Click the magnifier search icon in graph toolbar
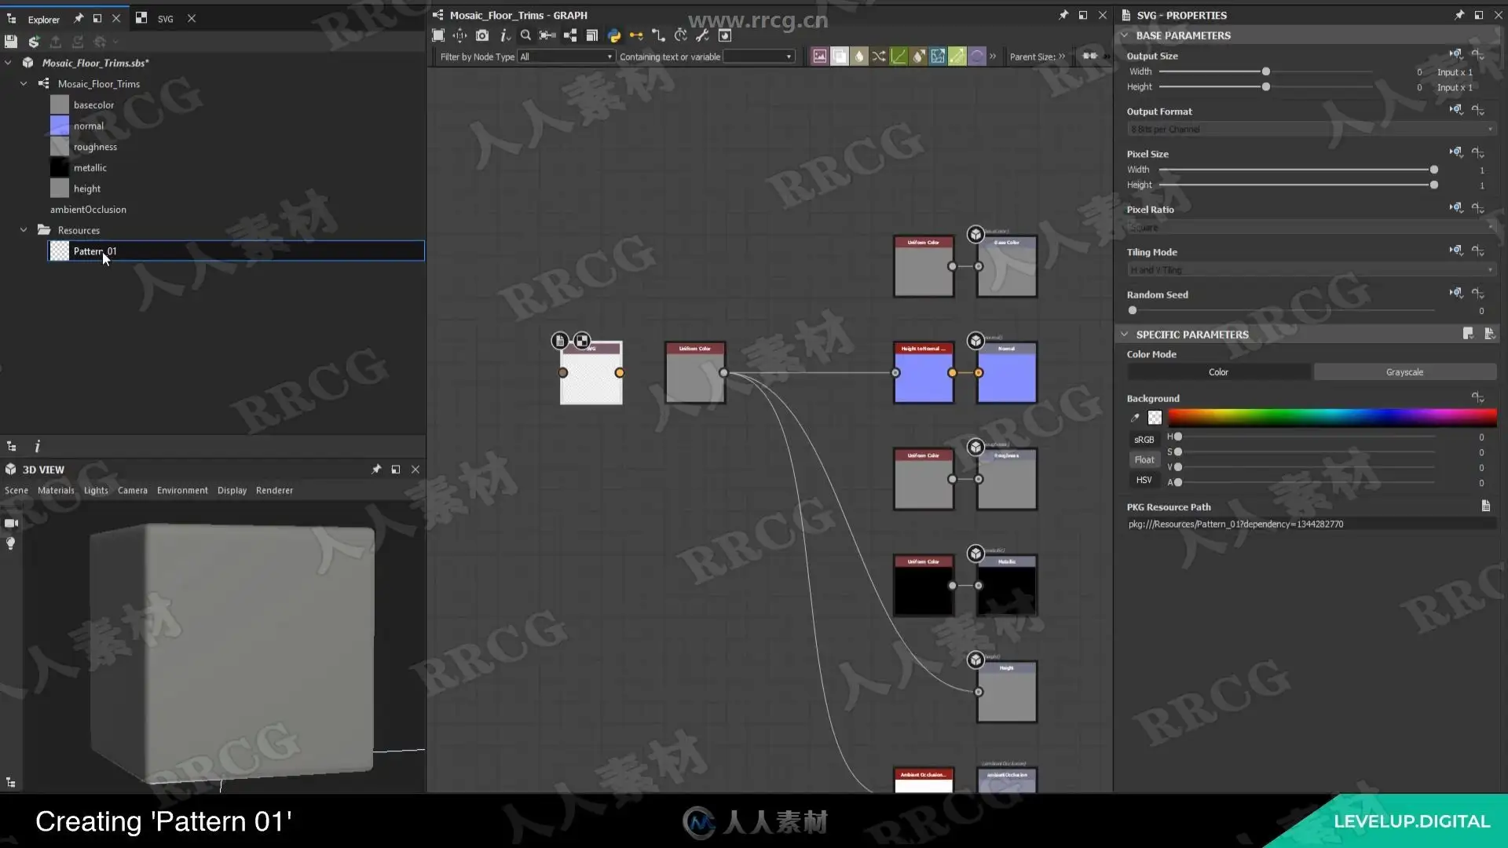The width and height of the screenshot is (1508, 848). [525, 35]
